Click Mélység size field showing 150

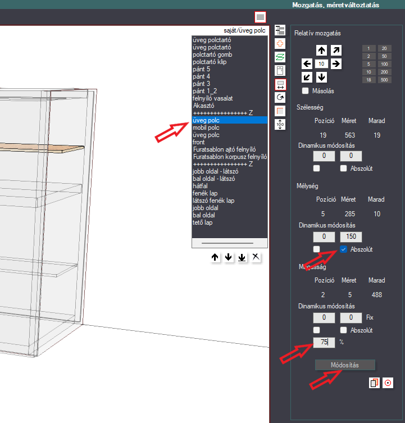(x=351, y=236)
